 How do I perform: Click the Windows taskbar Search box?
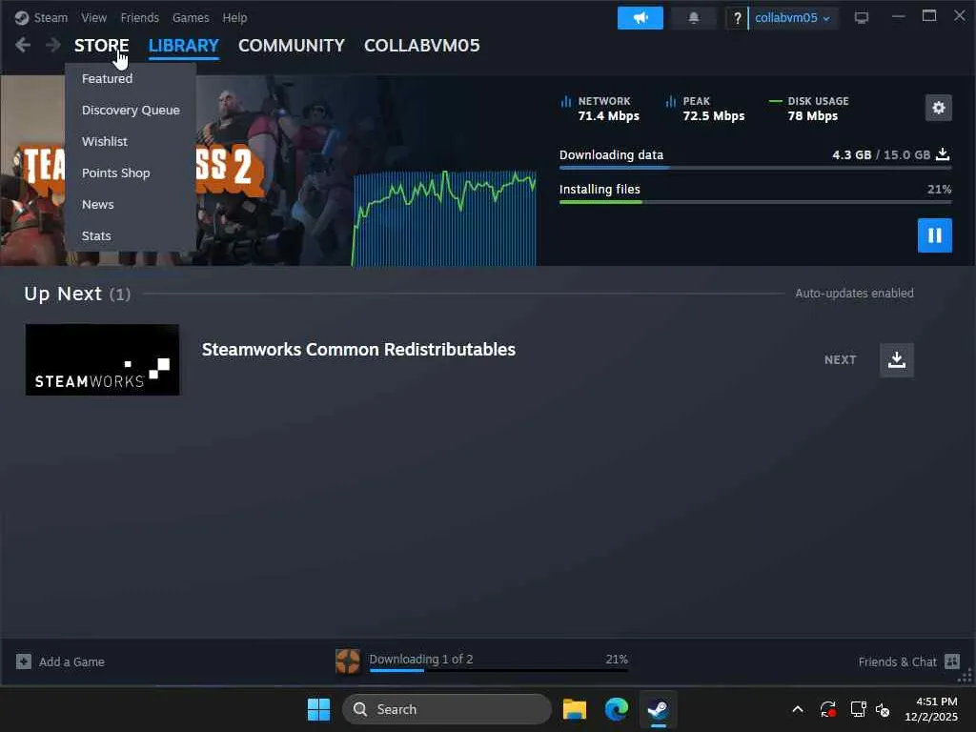coord(446,709)
